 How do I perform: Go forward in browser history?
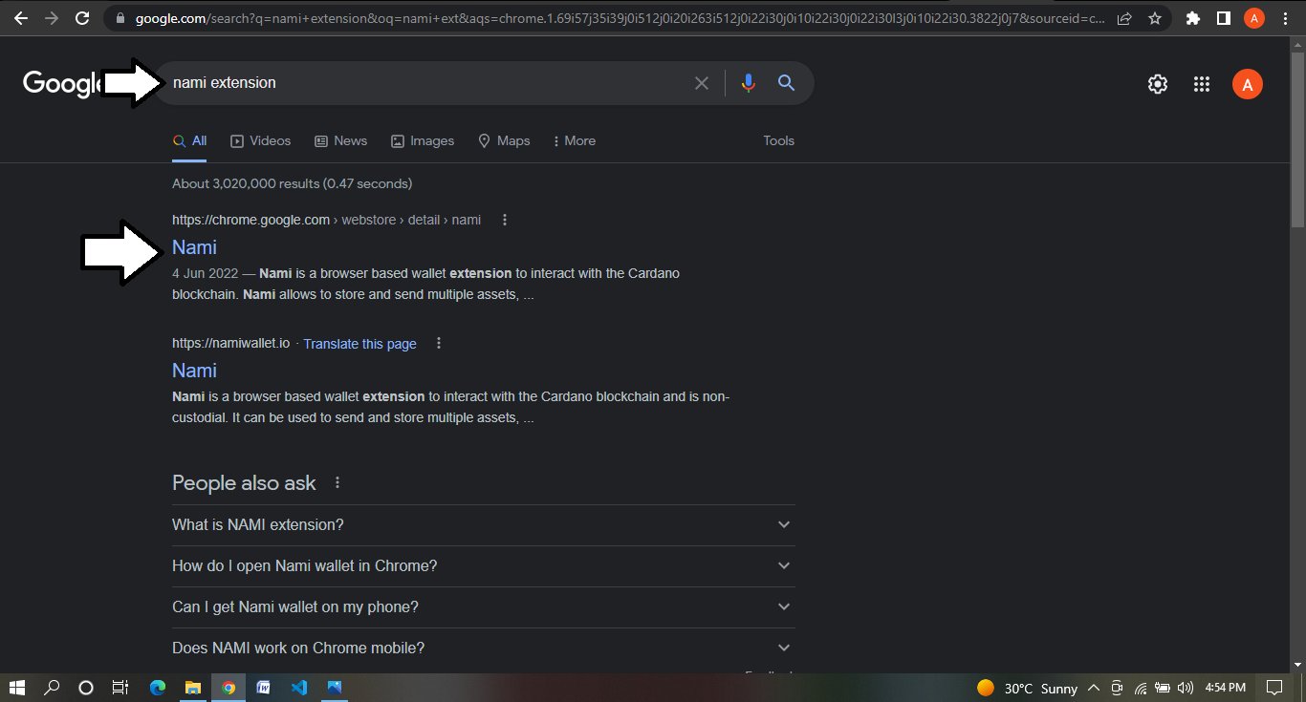[x=51, y=18]
